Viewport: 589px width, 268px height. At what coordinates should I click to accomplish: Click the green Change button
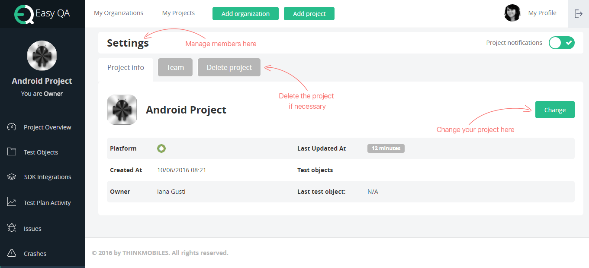click(x=555, y=110)
